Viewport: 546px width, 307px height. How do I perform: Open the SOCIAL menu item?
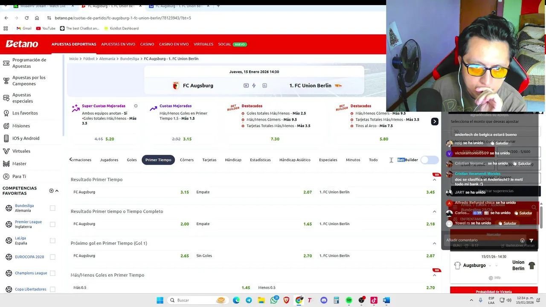click(x=224, y=44)
